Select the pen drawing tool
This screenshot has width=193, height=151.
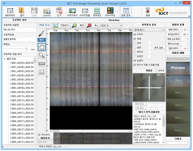[x=42, y=33]
